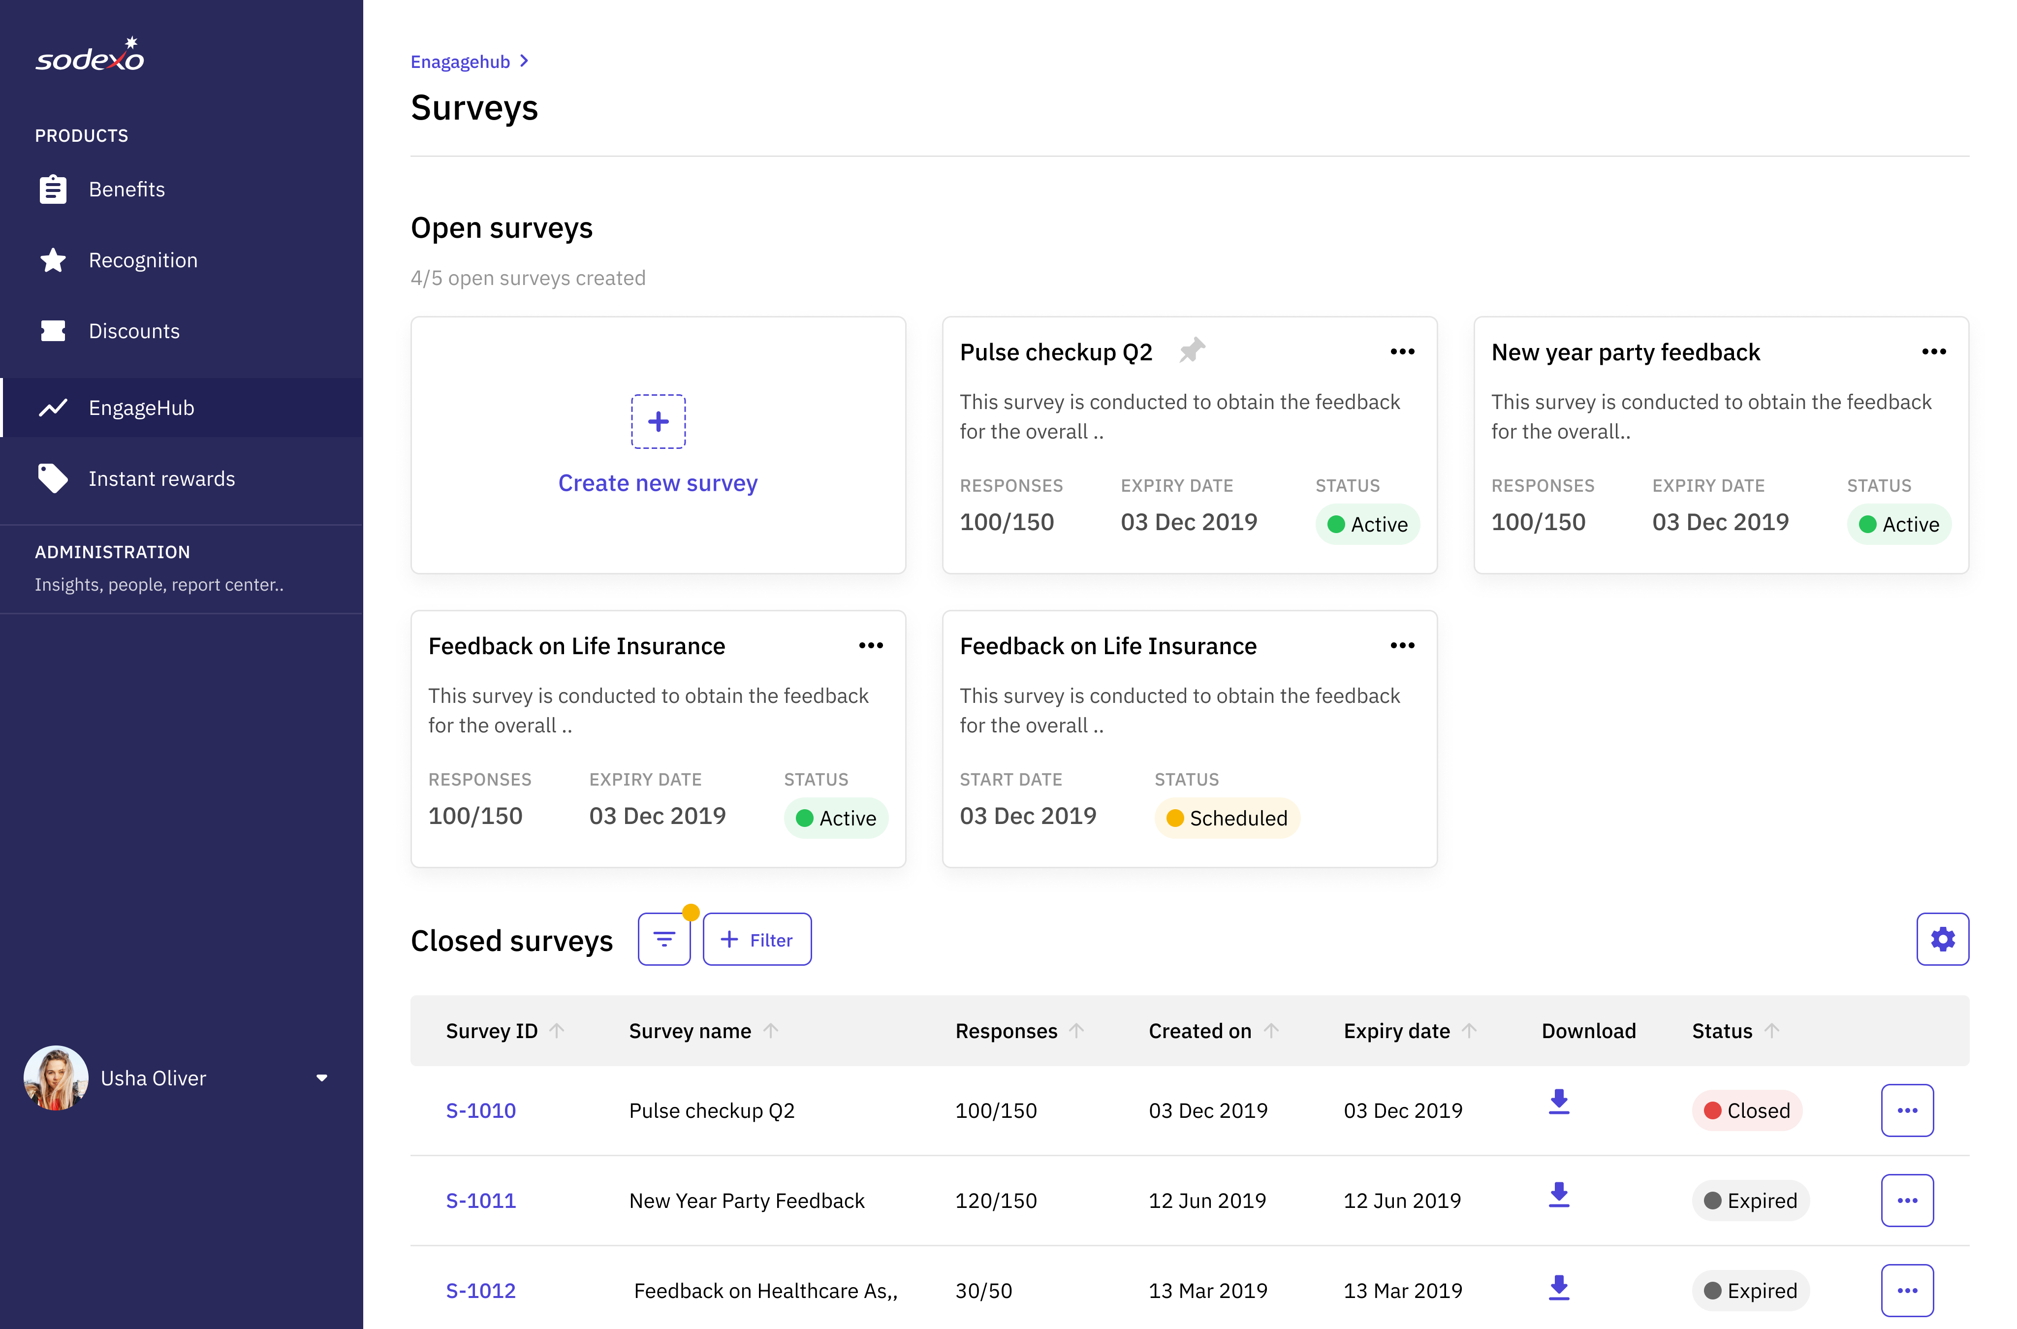Click the pin icon on Pulse checkup Q2
Screen dimensions: 2017x1329
[1192, 350]
